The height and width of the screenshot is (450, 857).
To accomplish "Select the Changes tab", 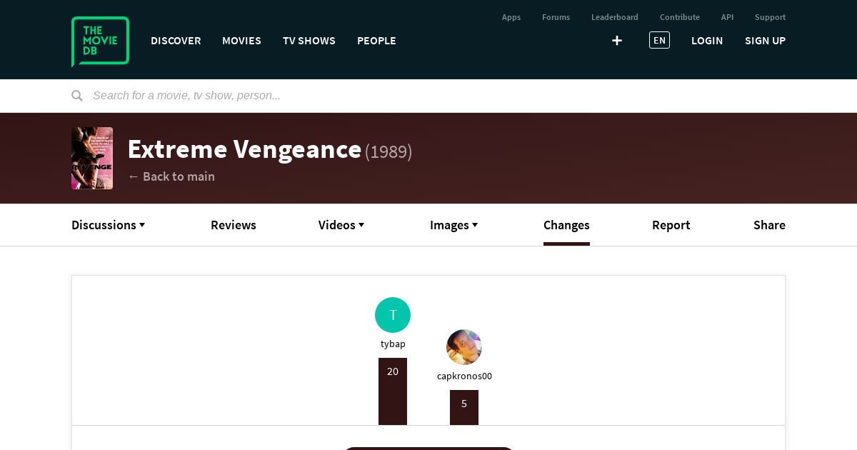I will pyautogui.click(x=566, y=225).
